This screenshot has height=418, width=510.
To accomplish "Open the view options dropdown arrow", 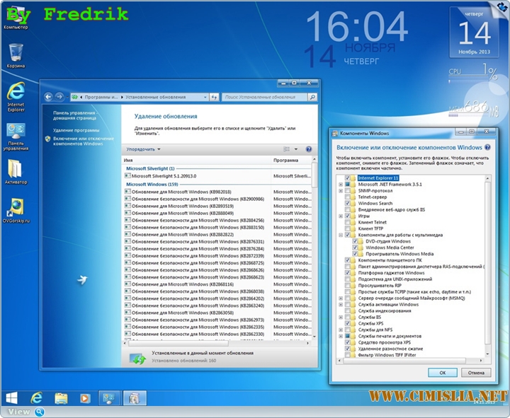I will [x=296, y=149].
